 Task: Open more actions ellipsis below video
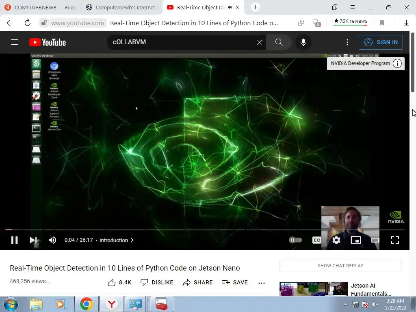click(262, 283)
